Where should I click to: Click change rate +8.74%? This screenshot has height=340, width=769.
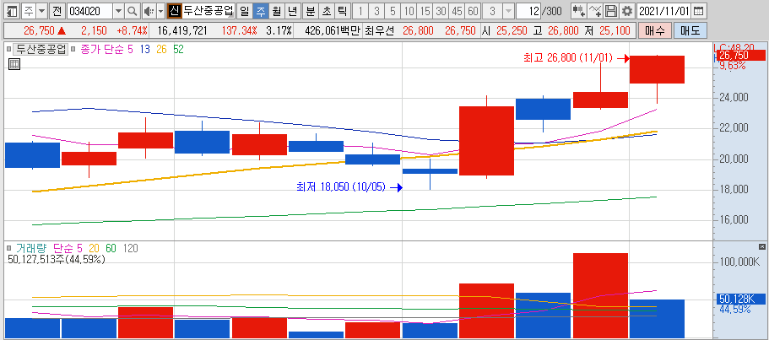click(132, 31)
